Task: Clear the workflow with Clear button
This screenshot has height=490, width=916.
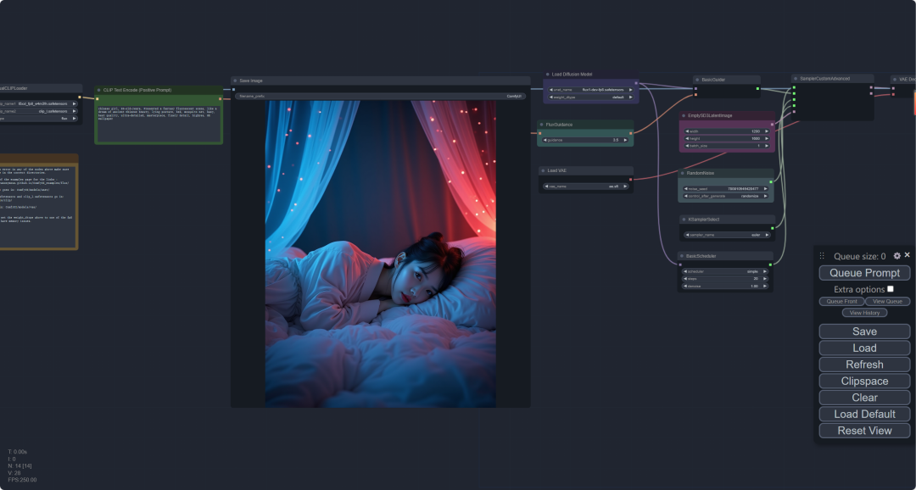Action: [864, 398]
